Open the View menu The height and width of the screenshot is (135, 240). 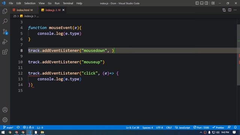(42, 3)
